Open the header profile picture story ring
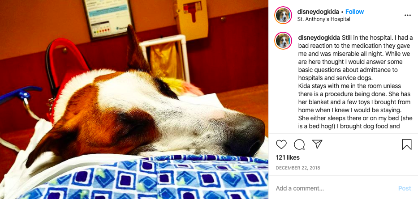Image resolution: width=418 pixels, height=199 pixels. (x=283, y=15)
